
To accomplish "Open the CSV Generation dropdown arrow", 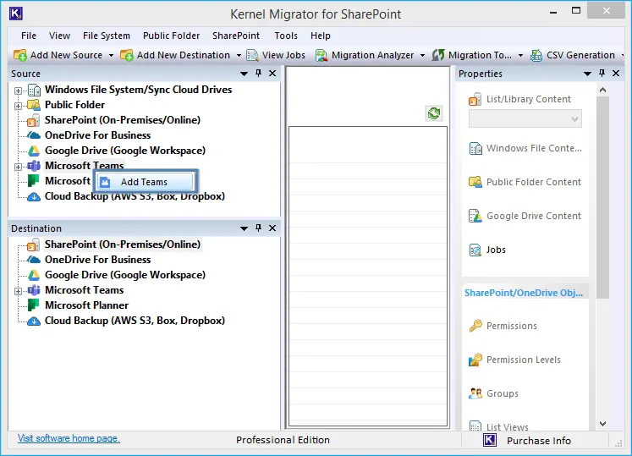I will pos(622,55).
